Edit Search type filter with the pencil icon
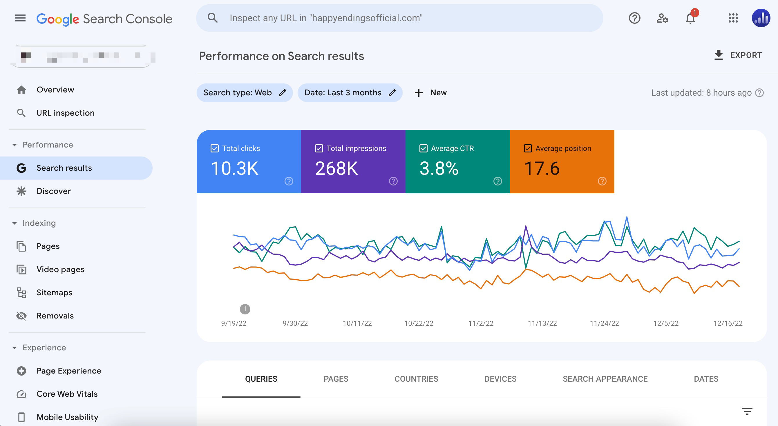 click(x=282, y=93)
